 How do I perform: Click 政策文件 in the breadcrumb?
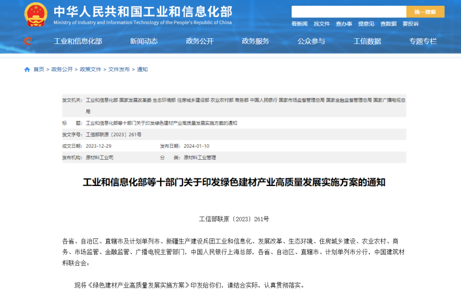tap(91, 70)
